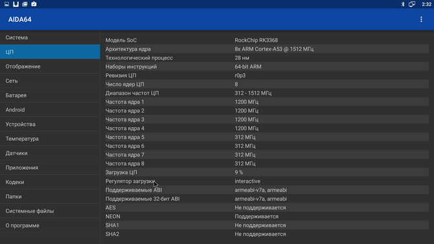
Task: Select the Частота ядра 2 row
Action: coord(267,110)
